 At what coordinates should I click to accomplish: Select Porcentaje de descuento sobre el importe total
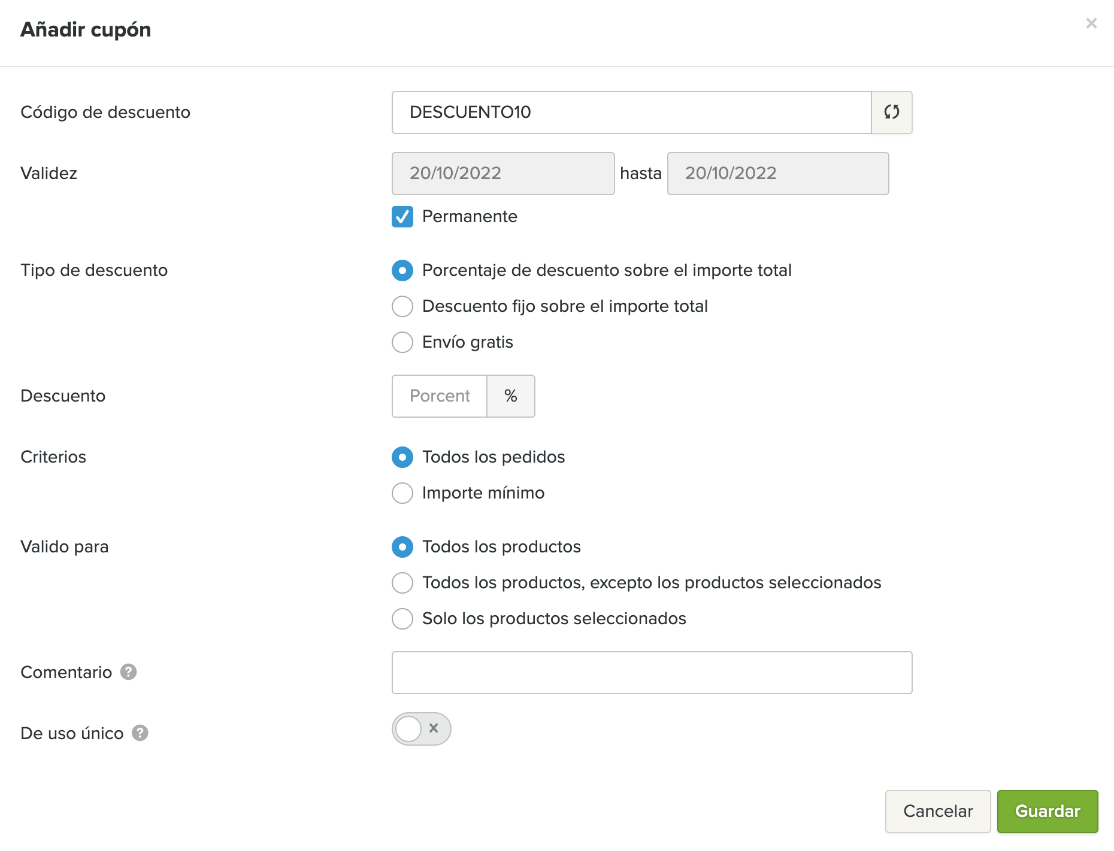click(x=402, y=271)
